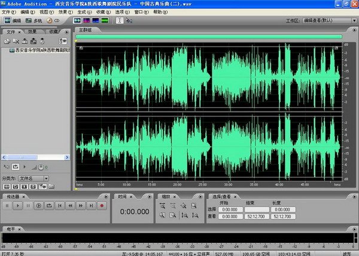359x256 pixels.
Task: Select the time selection cursor tool
Action: [120, 20]
